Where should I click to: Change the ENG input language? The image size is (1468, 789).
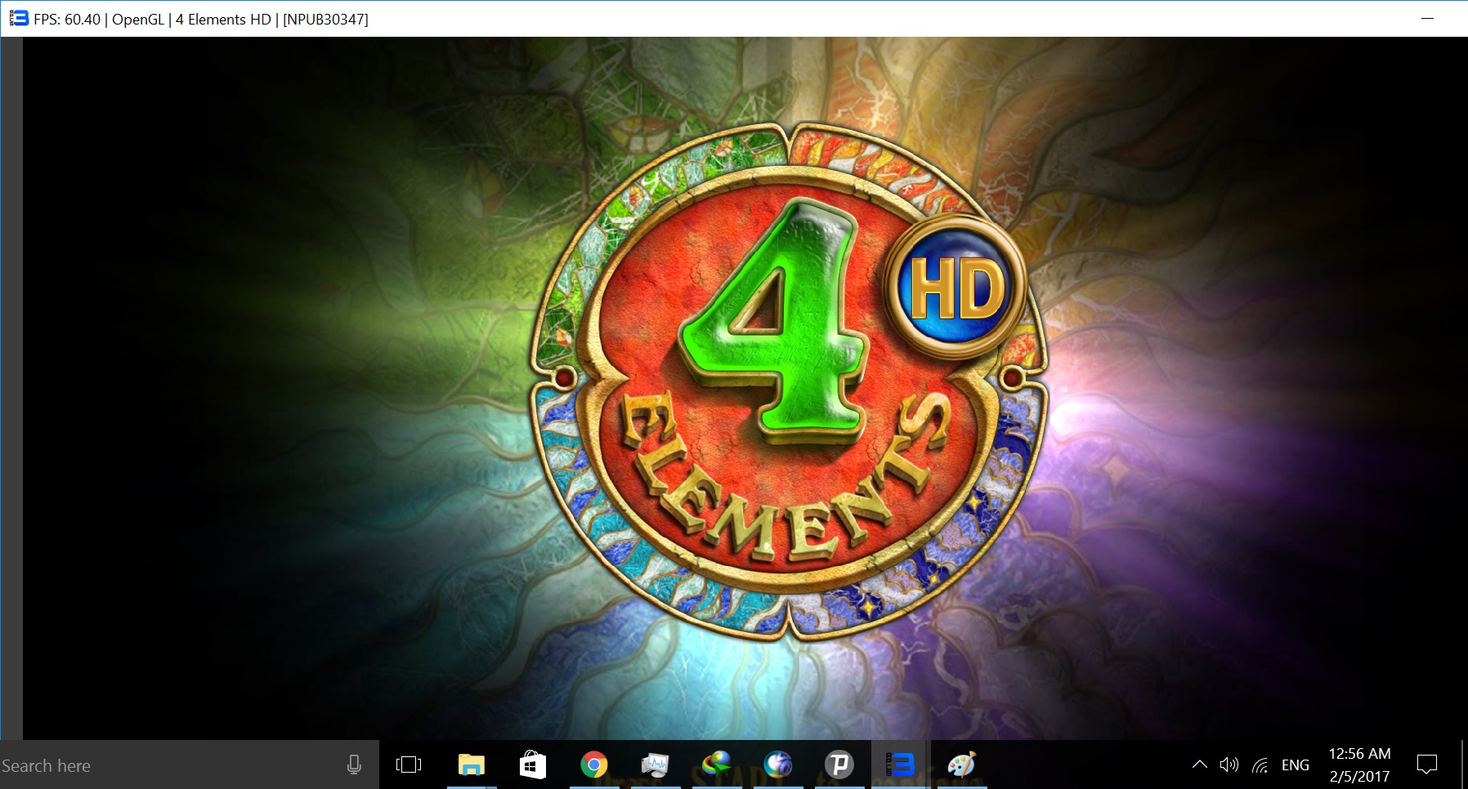[1296, 765]
